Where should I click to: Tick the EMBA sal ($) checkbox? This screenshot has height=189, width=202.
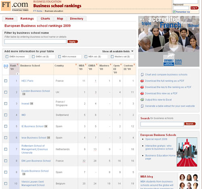click(x=33, y=57)
